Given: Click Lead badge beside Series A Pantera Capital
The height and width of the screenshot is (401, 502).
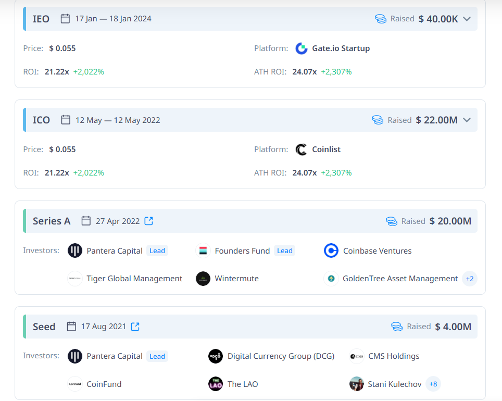Looking at the screenshot, I should pyautogui.click(x=157, y=251).
